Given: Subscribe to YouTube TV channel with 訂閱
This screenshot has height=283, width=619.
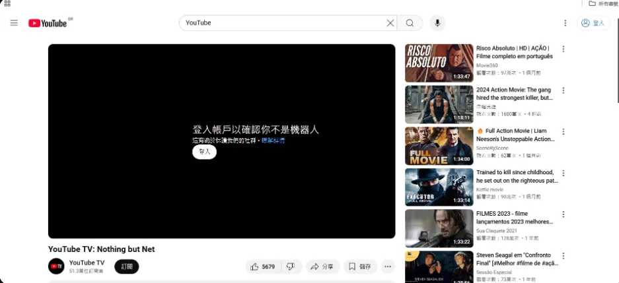Looking at the screenshot, I should point(127,267).
